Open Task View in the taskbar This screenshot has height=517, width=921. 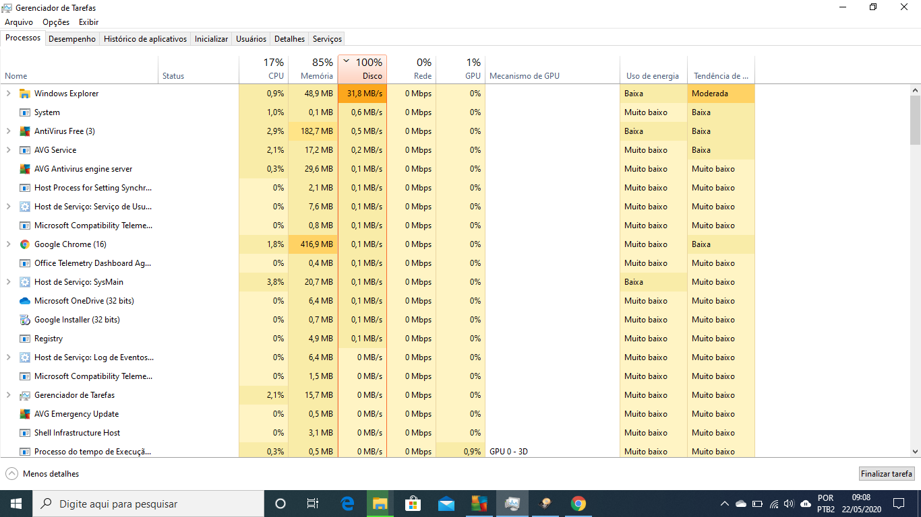tap(313, 504)
